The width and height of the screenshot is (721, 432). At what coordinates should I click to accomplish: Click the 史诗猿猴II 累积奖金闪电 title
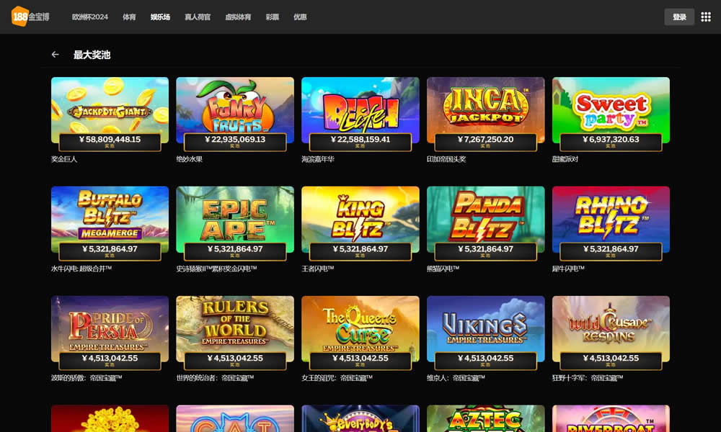point(216,269)
